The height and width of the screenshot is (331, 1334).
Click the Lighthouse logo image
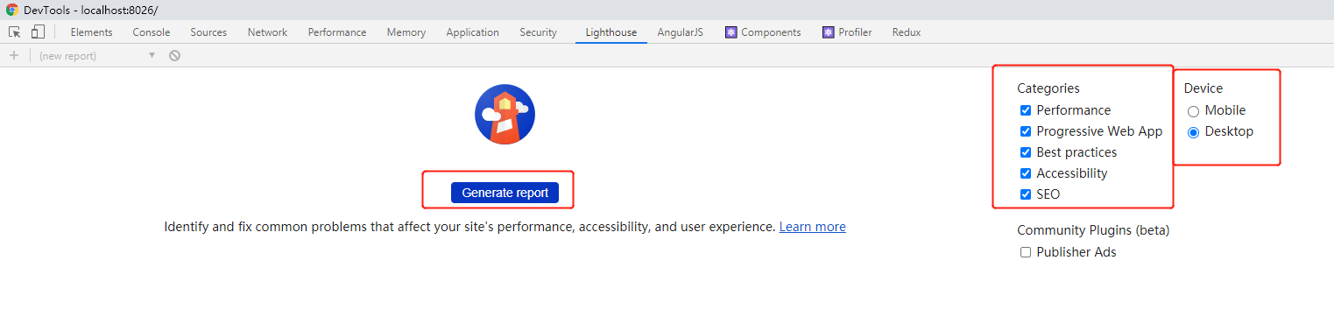tap(505, 114)
